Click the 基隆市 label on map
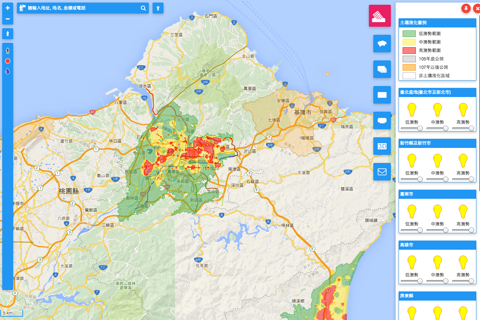This screenshot has width=480, height=320. (303, 112)
